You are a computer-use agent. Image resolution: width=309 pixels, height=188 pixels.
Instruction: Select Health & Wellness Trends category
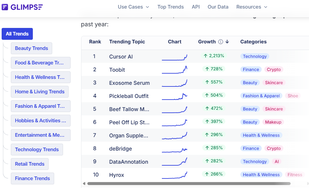[x=41, y=77]
